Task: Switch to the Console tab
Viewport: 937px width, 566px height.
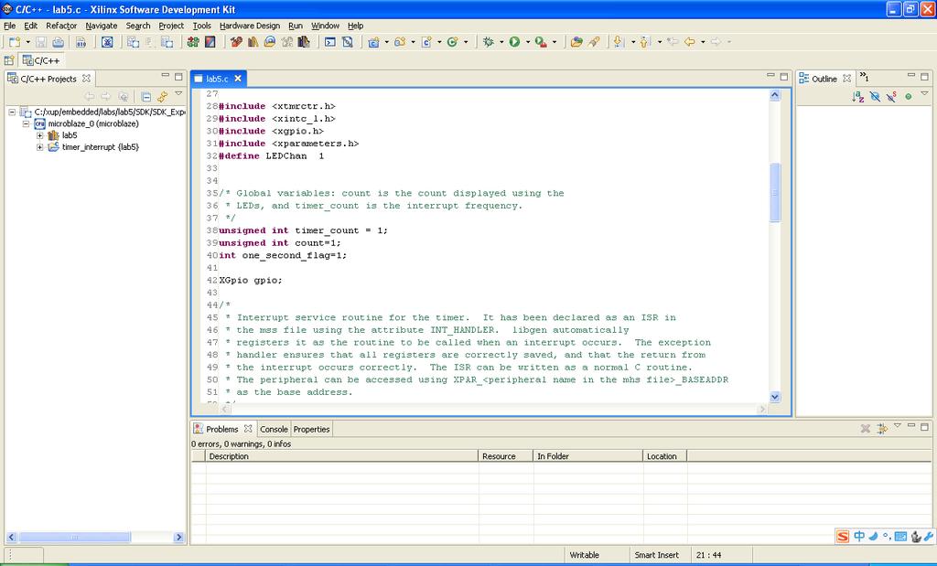Action: (274, 429)
